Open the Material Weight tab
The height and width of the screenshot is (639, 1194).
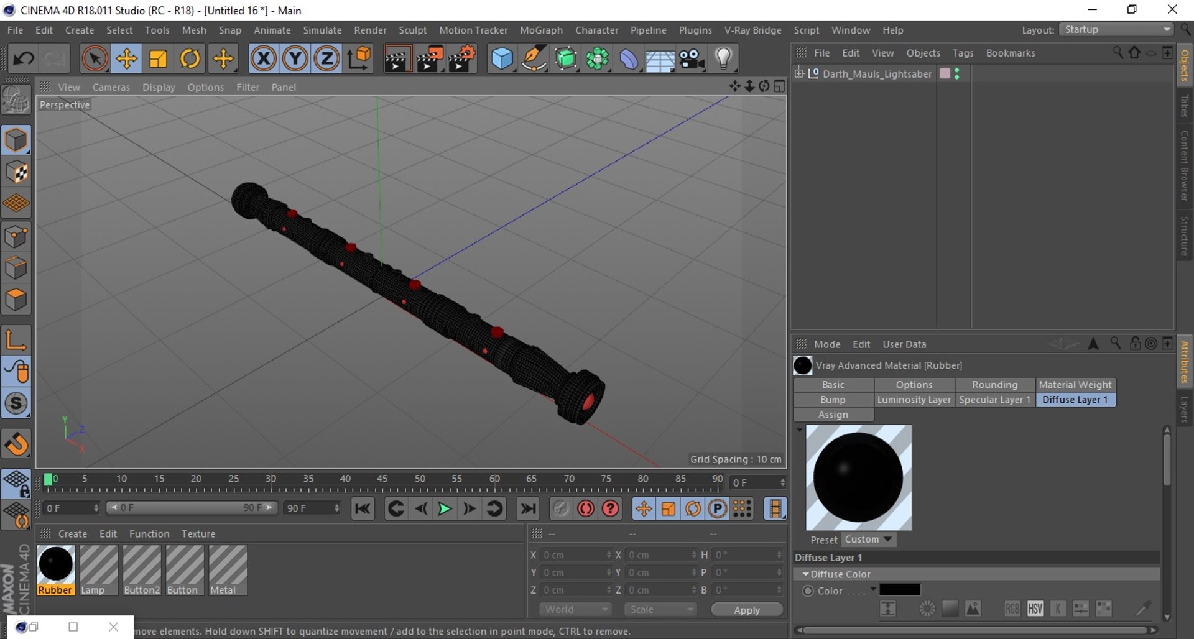click(x=1075, y=385)
